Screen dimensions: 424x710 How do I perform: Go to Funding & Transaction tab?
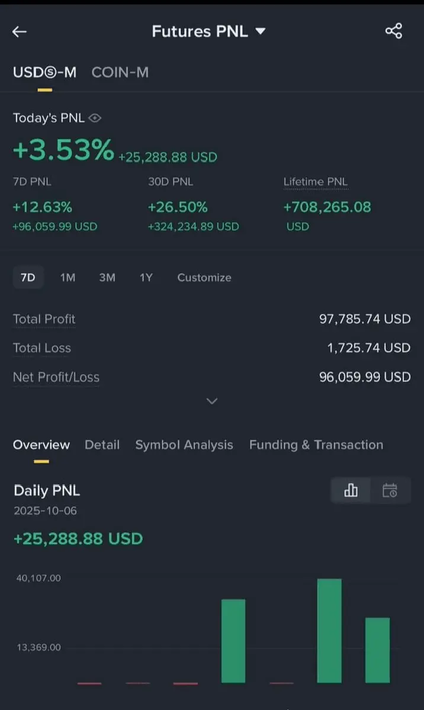click(x=316, y=445)
